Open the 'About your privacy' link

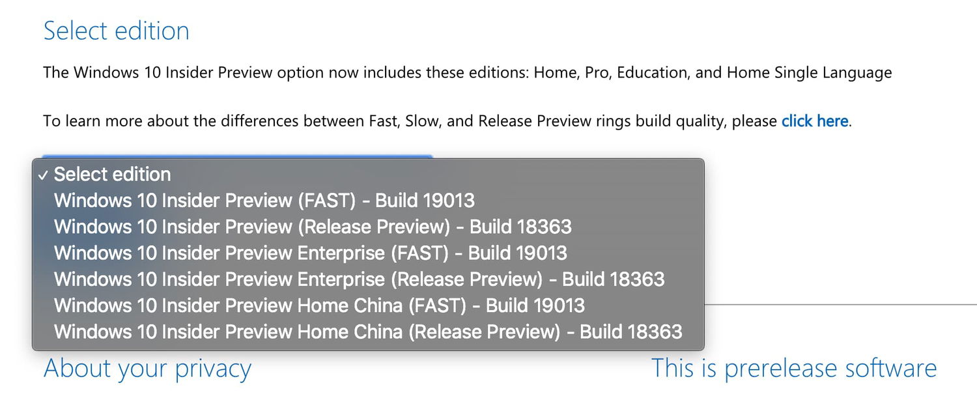[147, 368]
